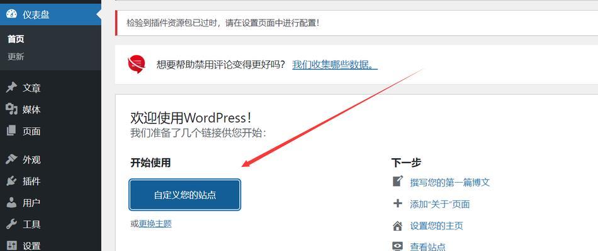
Task: Open the 仪表盘 menu item
Action: (x=50, y=14)
